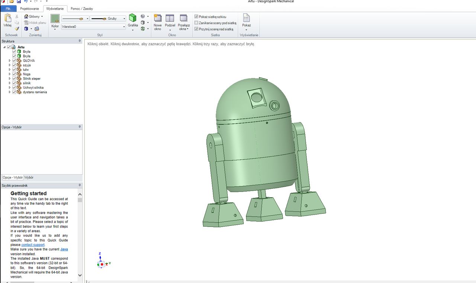Expand the dystans ramienia tree node

click(10, 92)
